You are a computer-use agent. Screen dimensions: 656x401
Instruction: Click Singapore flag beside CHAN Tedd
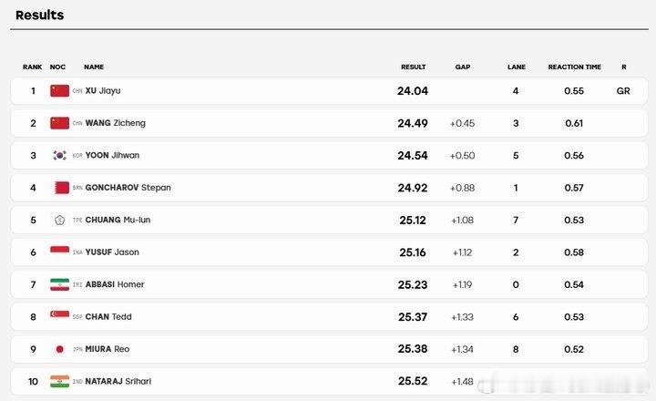59,314
